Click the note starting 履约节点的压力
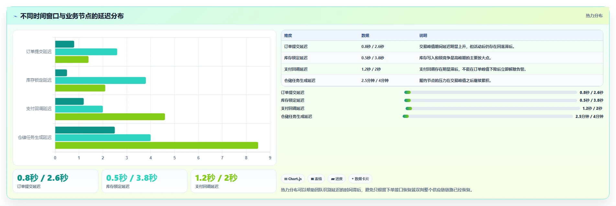This screenshot has height=206, width=616. 456,81
